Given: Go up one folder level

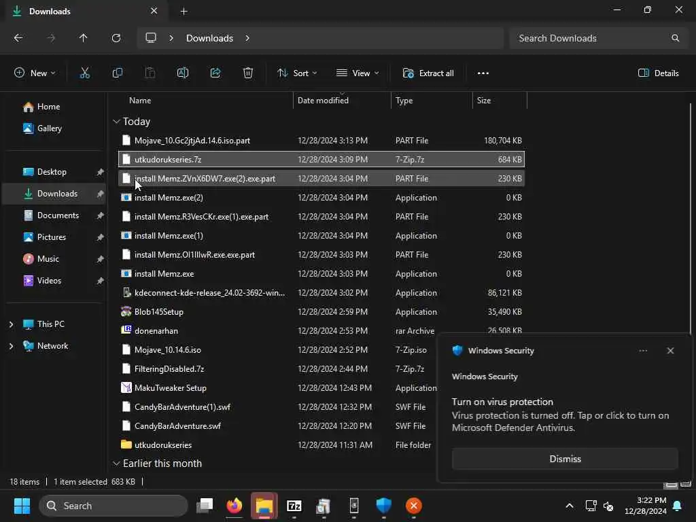Looking at the screenshot, I should click(83, 38).
